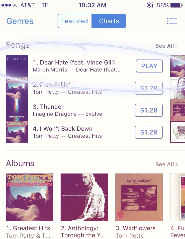Buy Thunder for $1.29
Screen dimensions: 185x239
149,110
